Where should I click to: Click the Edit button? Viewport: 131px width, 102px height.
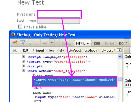click(x=25, y=50)
